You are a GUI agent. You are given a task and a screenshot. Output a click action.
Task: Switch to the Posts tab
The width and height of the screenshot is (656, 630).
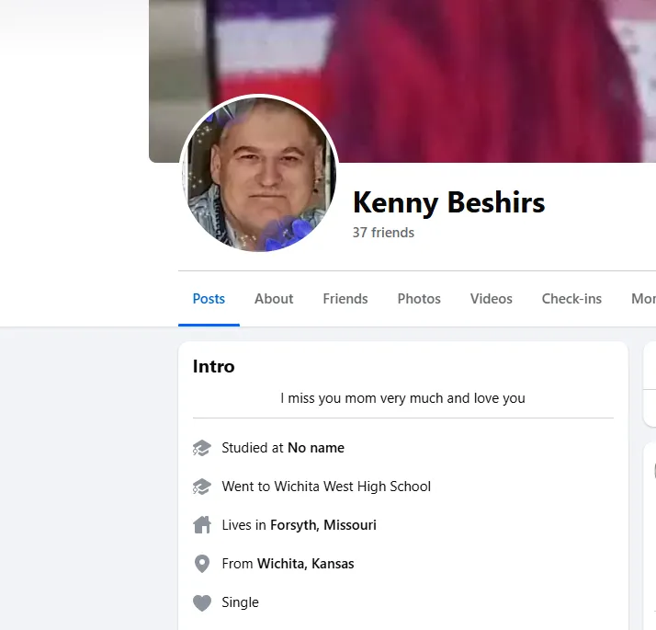pos(209,299)
